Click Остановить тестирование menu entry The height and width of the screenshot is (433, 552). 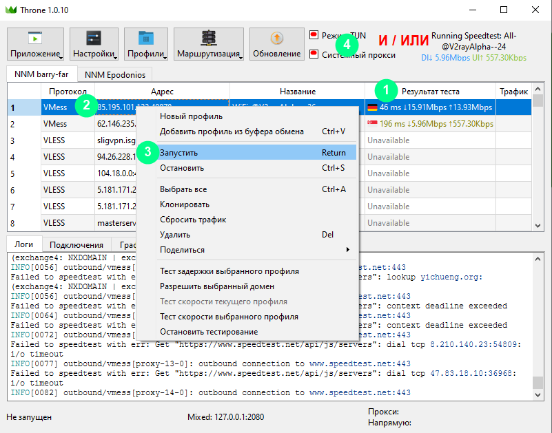(209, 332)
